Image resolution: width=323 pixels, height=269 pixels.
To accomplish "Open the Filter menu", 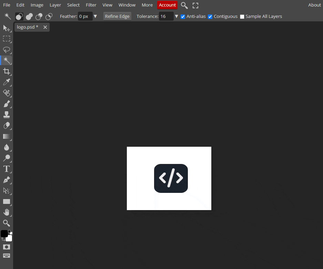I will (x=91, y=5).
